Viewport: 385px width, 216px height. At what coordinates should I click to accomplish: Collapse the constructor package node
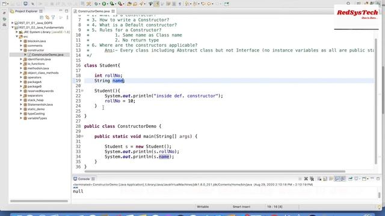click(x=21, y=50)
